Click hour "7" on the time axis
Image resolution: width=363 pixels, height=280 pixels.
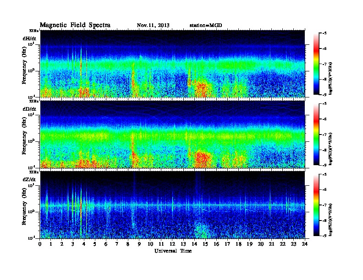[117, 244]
